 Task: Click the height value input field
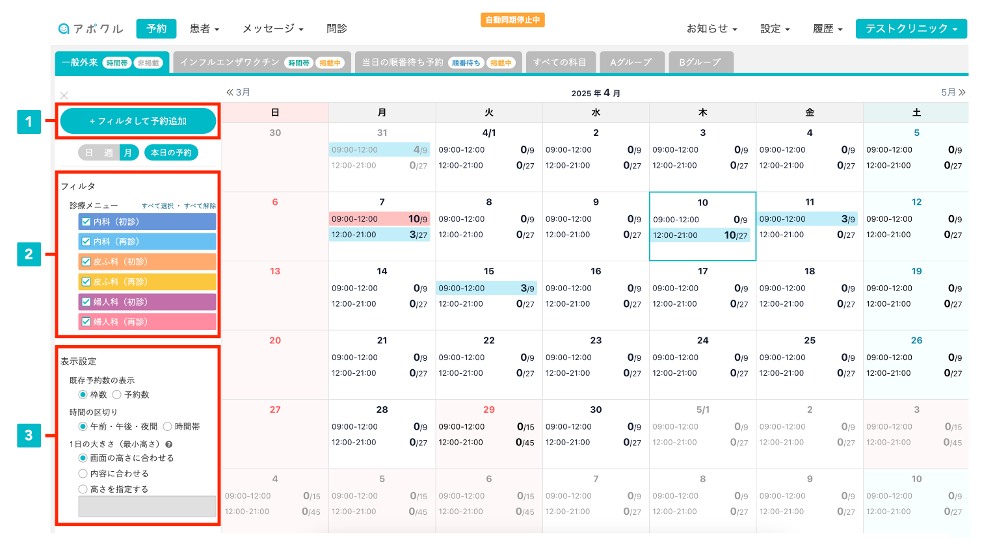point(147,506)
